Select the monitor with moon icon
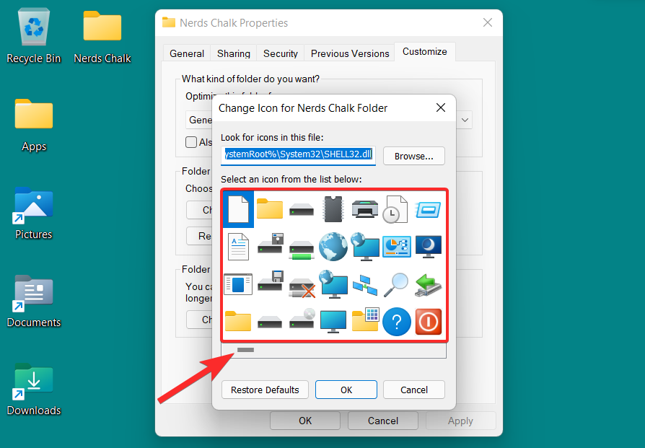645x448 pixels. 429,246
